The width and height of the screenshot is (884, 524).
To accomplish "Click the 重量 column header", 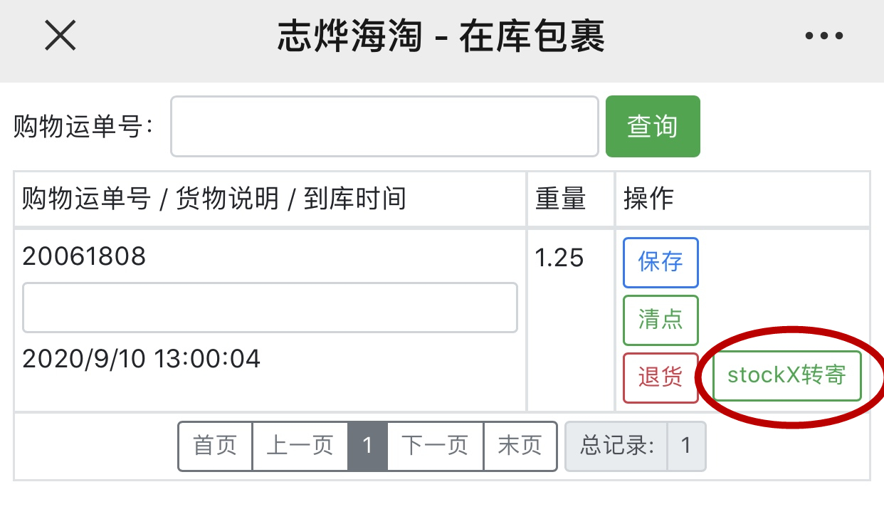I will tap(560, 199).
